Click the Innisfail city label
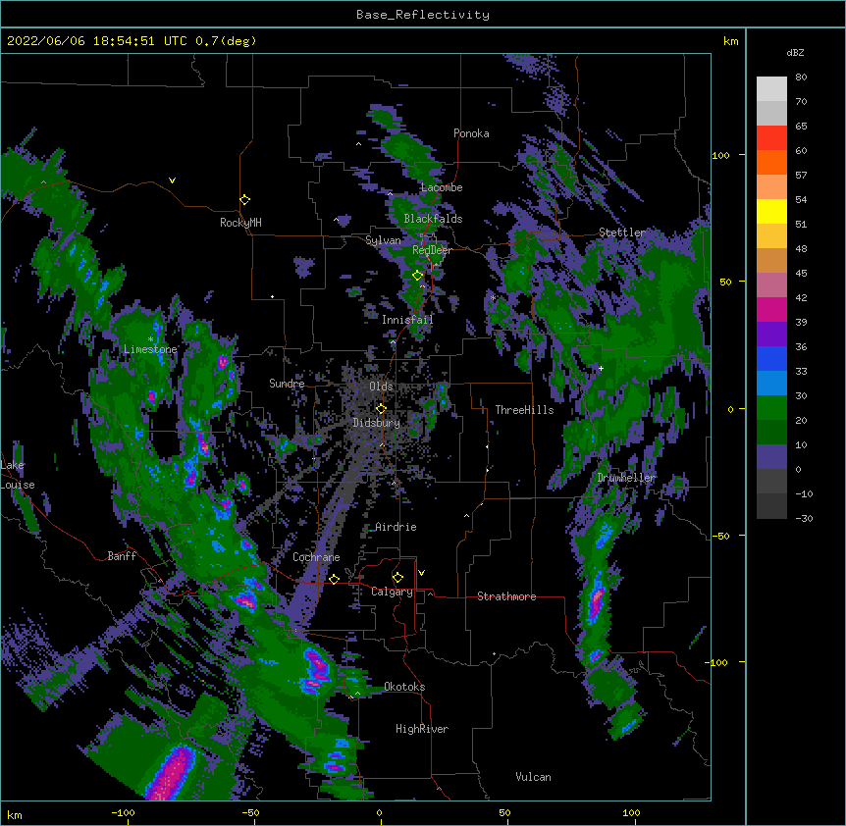The width and height of the screenshot is (846, 826). tap(407, 320)
